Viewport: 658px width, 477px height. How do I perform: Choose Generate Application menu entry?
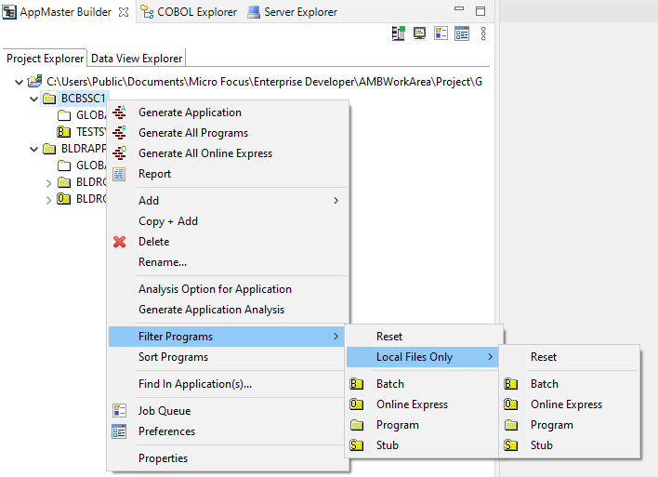pyautogui.click(x=229, y=113)
